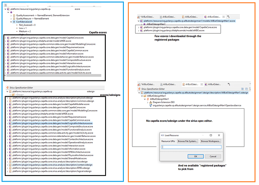Viewport: 259px width, 185px height.
Task: Click the PhysicalArchitecture.ecore file icon
Action: [10, 155]
